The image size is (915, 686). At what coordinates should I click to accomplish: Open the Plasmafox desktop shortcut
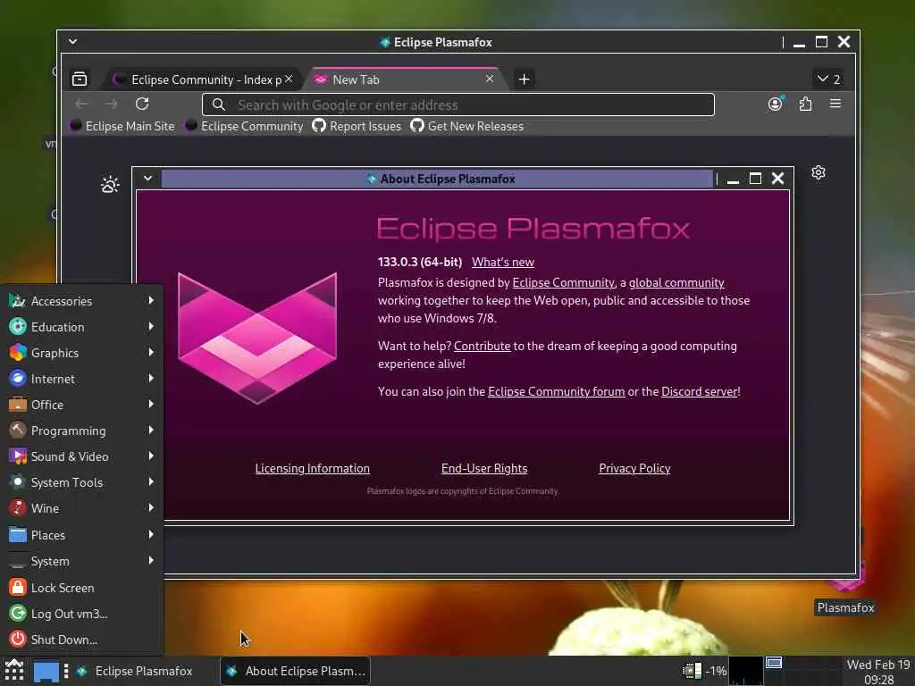(x=845, y=590)
